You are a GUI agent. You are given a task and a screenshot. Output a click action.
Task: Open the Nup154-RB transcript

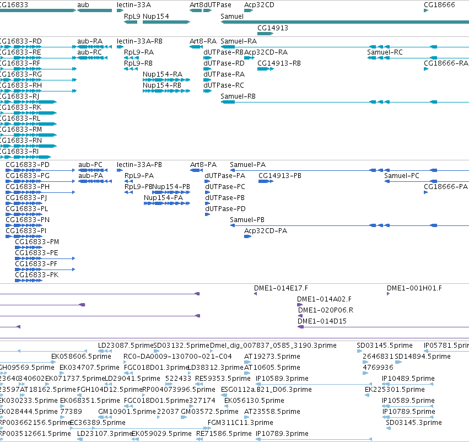point(162,85)
